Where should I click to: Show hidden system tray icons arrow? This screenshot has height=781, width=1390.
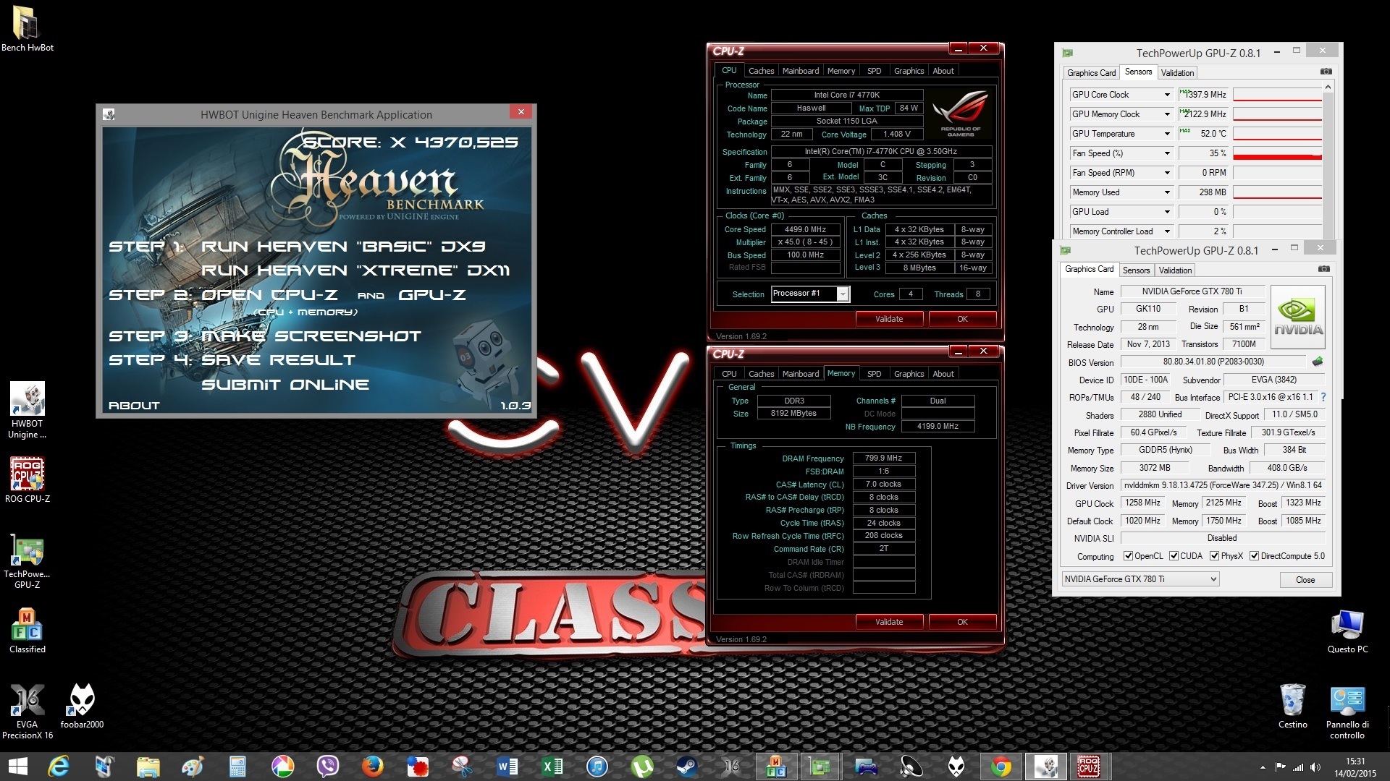pyautogui.click(x=1263, y=767)
